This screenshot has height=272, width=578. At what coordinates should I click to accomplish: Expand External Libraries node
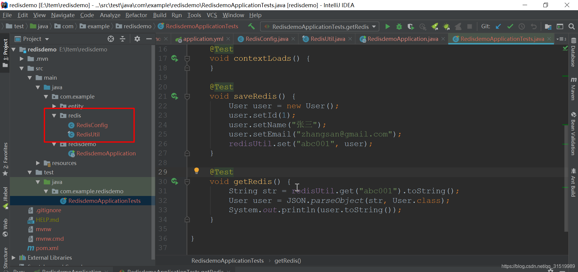[13, 258]
